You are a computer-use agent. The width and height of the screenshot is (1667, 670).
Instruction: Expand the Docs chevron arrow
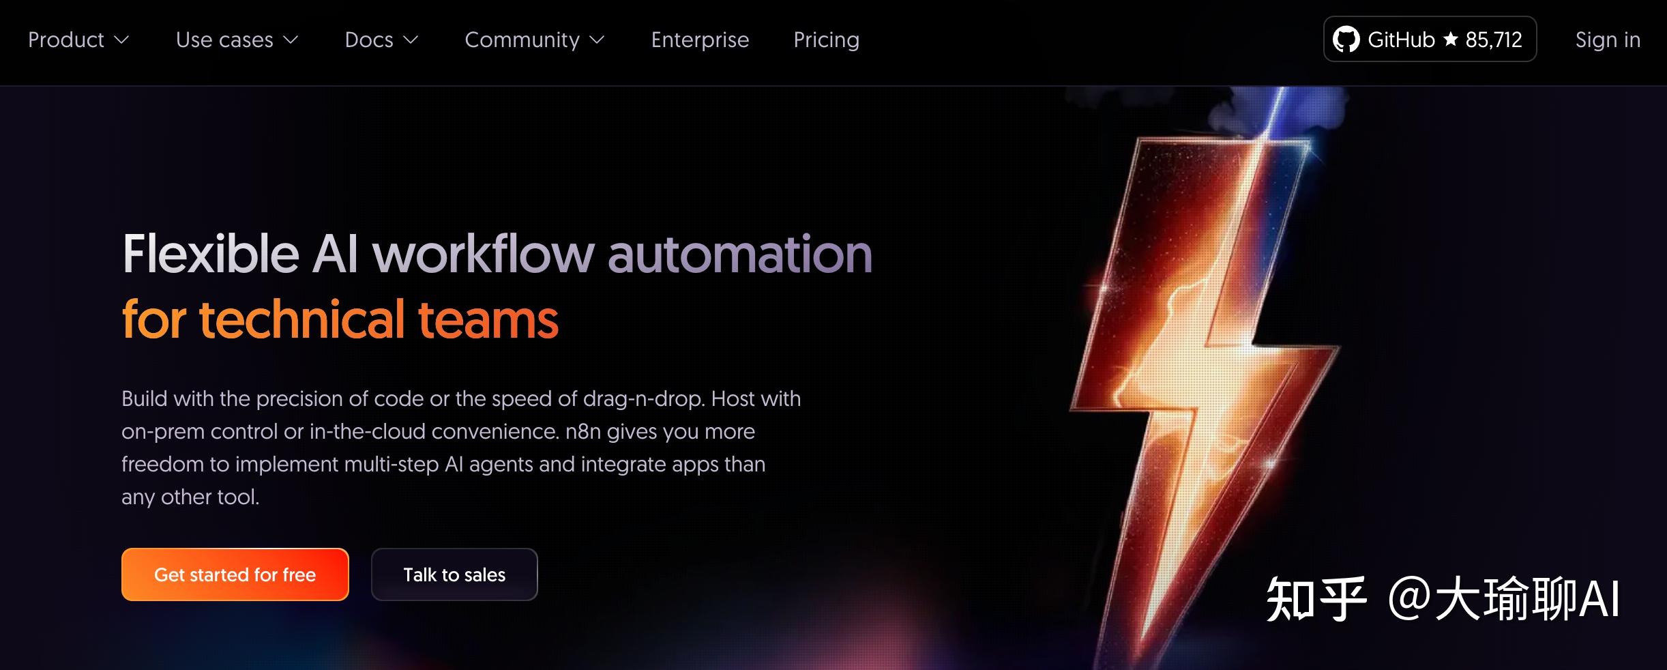pyautogui.click(x=411, y=40)
